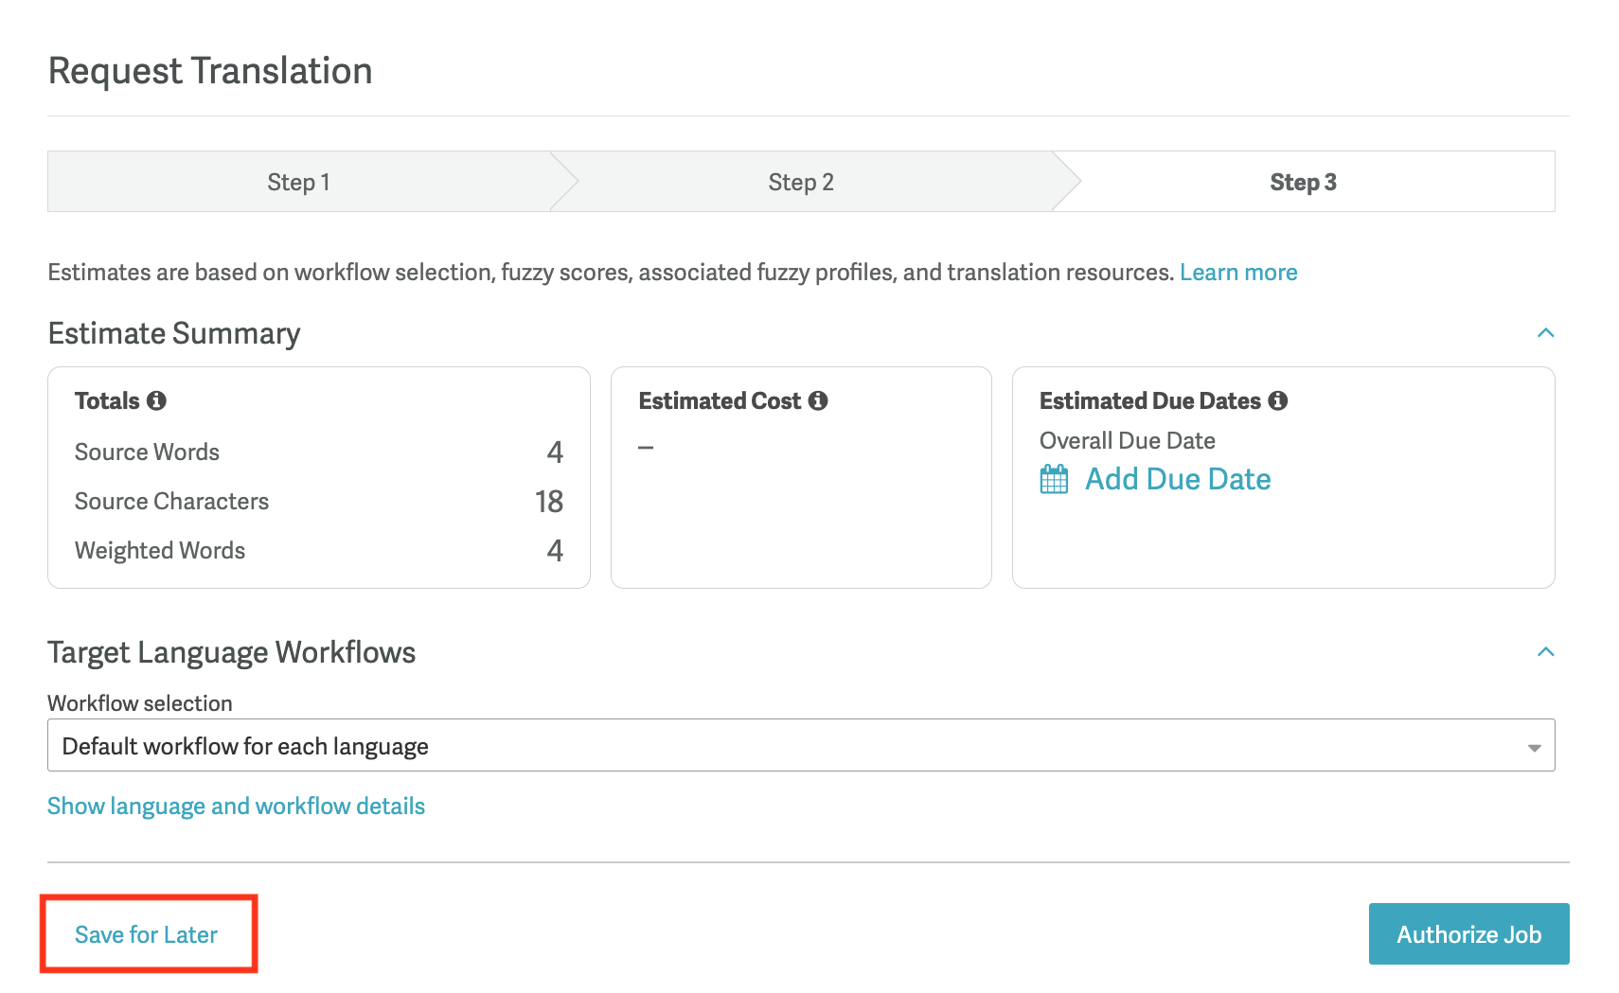Click Save for Later
The height and width of the screenshot is (993, 1619).
point(147,934)
